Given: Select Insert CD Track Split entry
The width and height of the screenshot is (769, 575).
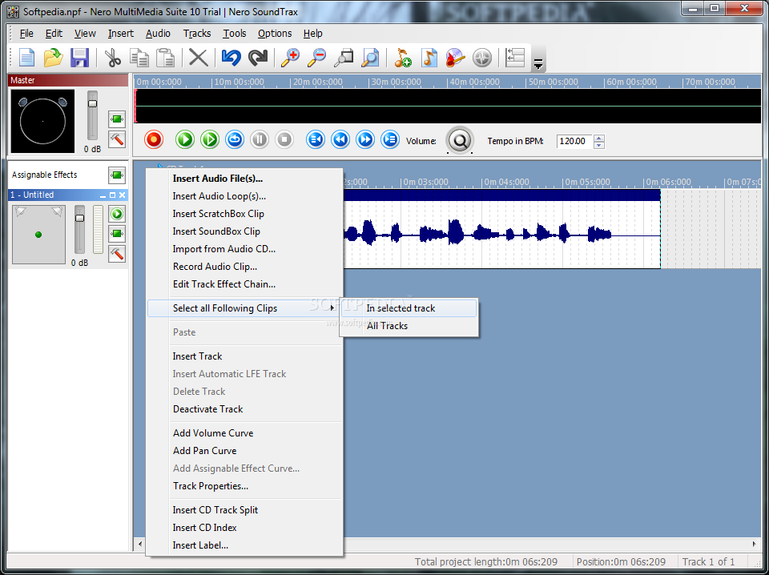Looking at the screenshot, I should pos(244,510).
